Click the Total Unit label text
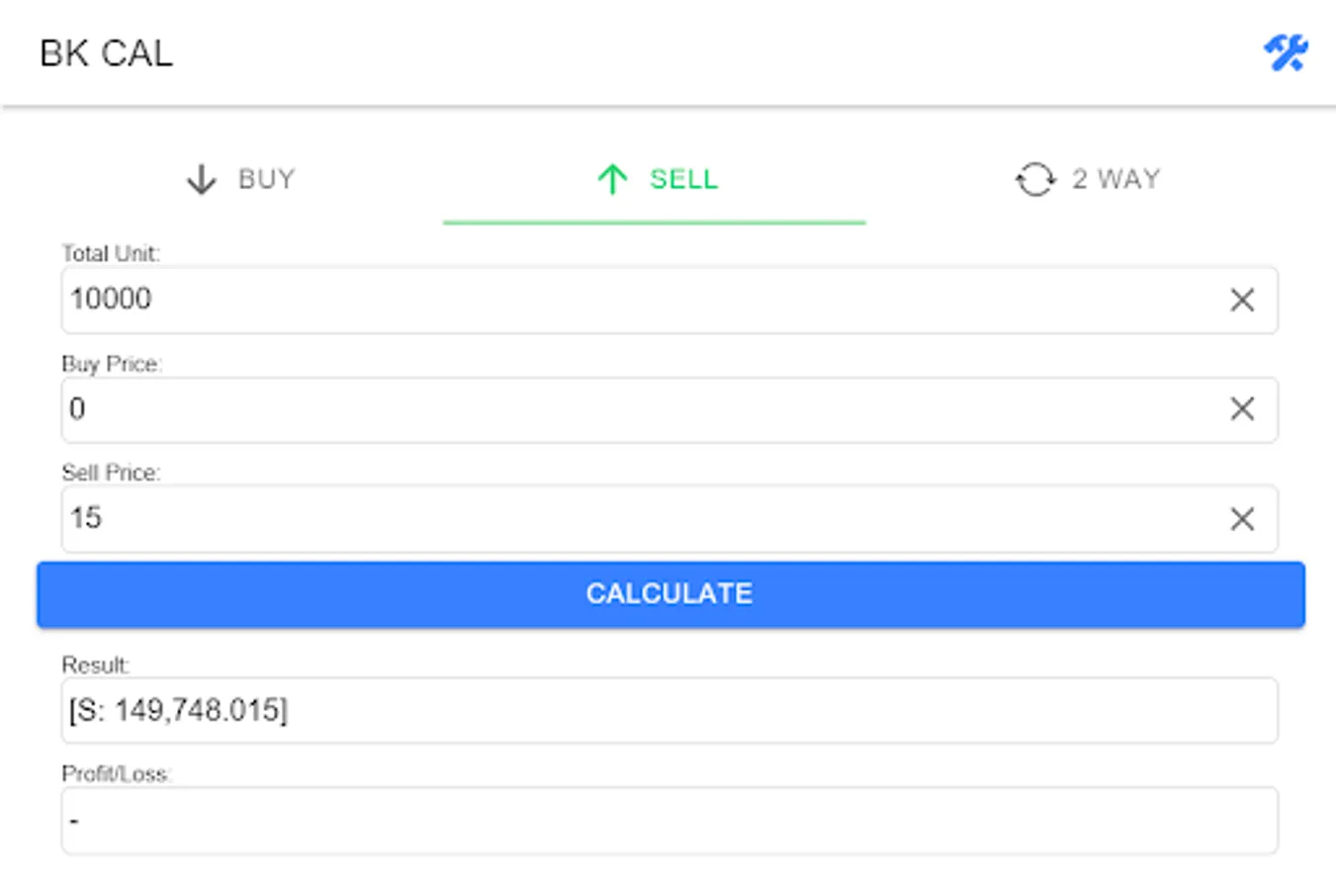Image resolution: width=1336 pixels, height=890 pixels. coord(110,253)
